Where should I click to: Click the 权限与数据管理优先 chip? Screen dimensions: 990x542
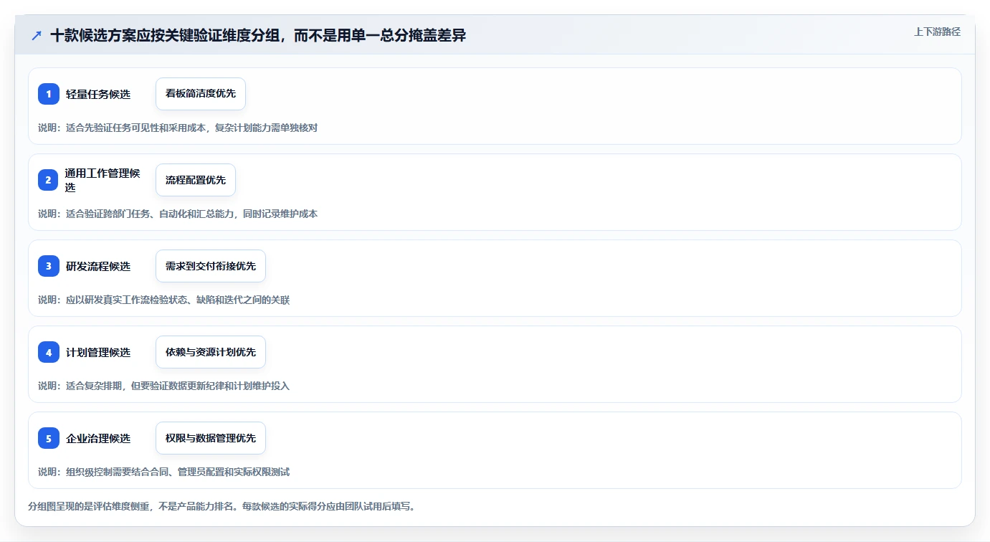pos(211,438)
